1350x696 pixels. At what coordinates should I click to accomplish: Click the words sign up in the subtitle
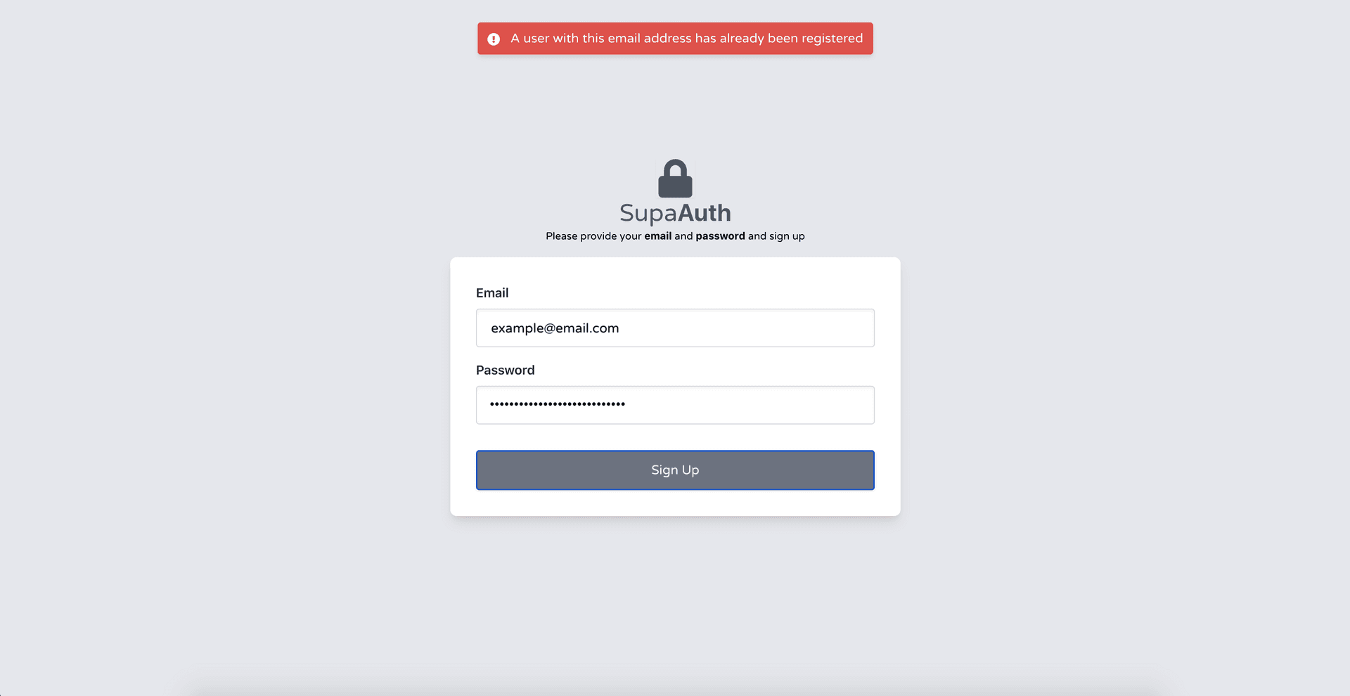[x=787, y=236]
